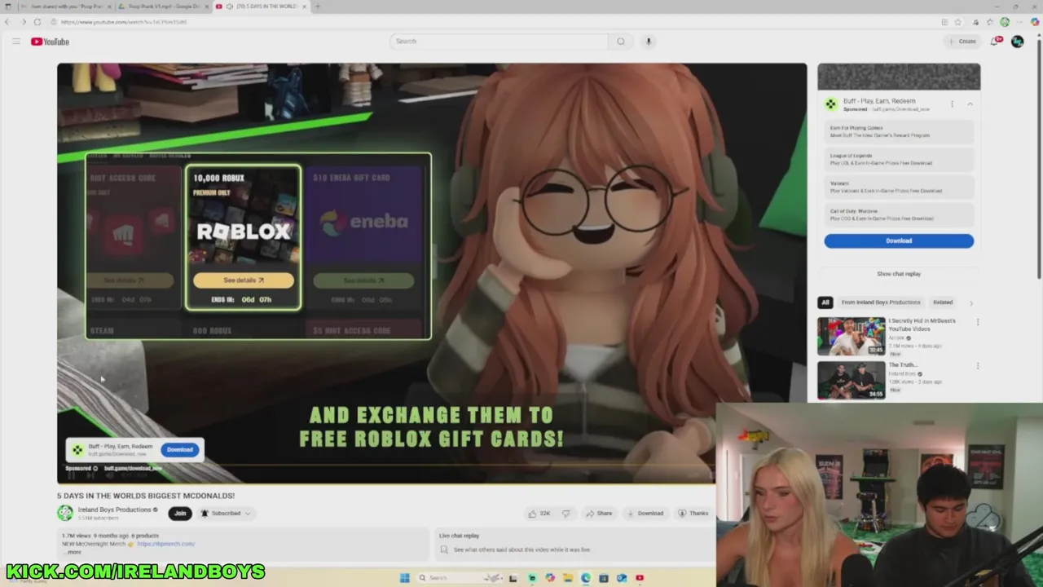
Task: Open the reader view icon in address bar
Action: [944, 22]
